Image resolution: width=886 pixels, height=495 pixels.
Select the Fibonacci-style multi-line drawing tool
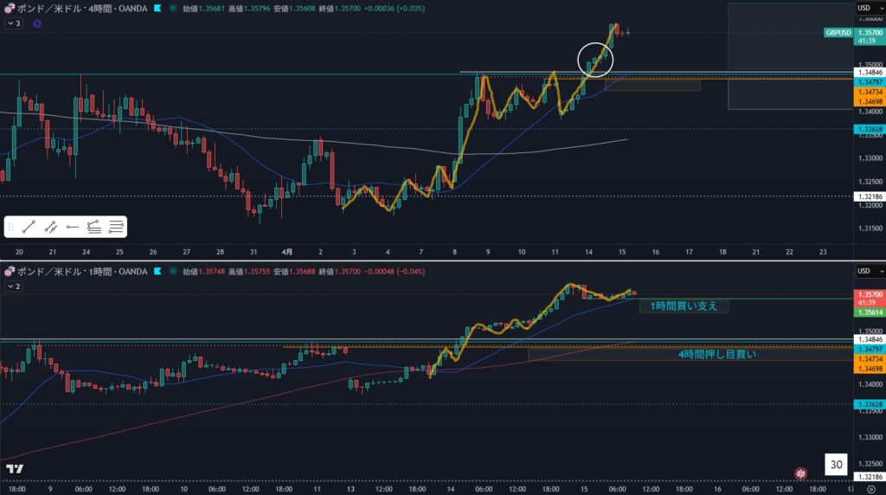(x=94, y=227)
